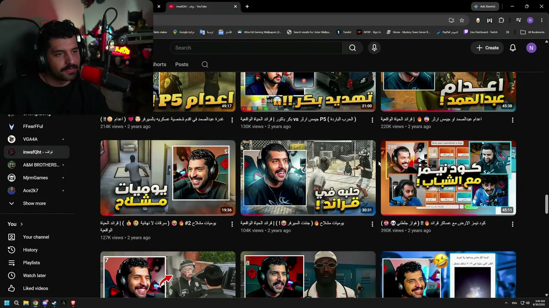The height and width of the screenshot is (308, 549).
Task: Open the Mystery Town Server bookmark
Action: click(408, 32)
